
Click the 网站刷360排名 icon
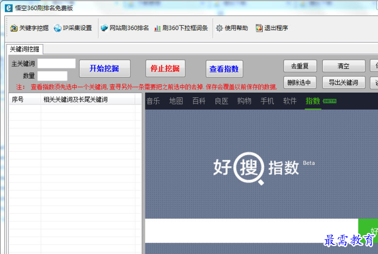click(104, 28)
